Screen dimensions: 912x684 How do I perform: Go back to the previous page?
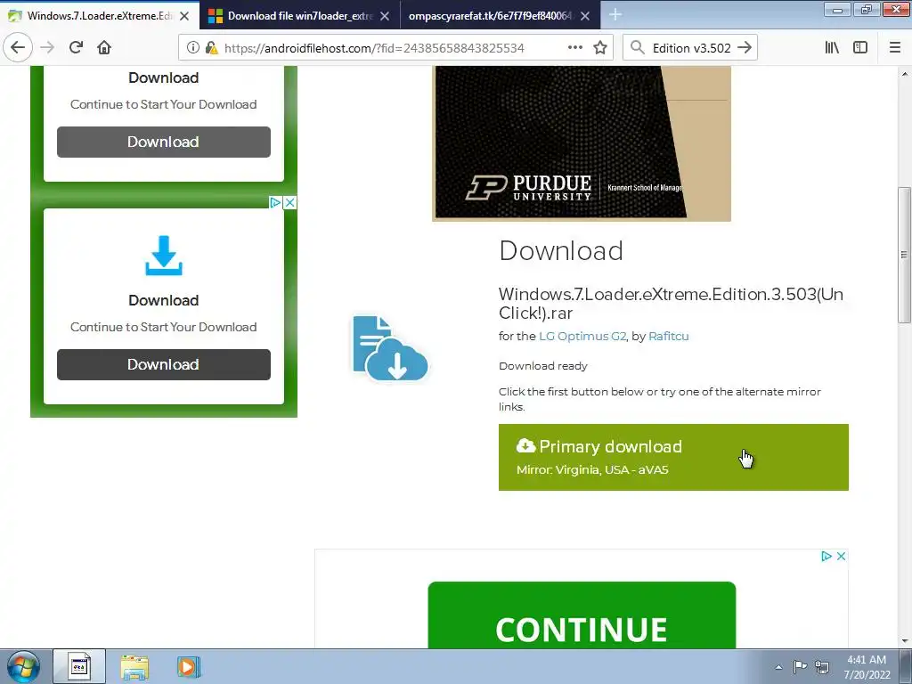click(x=18, y=48)
